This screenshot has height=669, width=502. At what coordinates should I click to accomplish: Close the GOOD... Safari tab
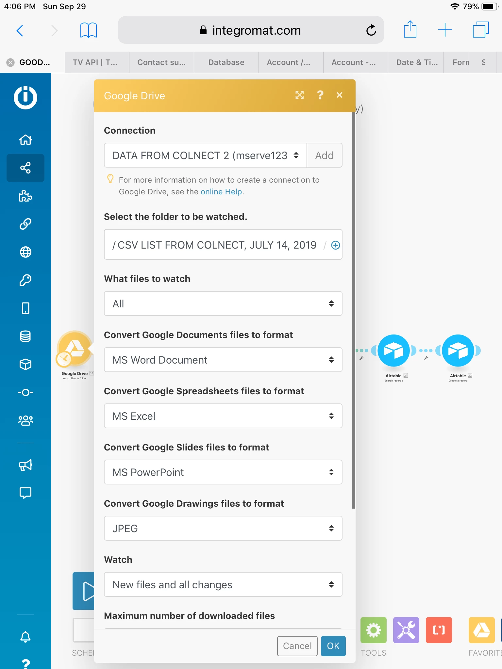10,62
